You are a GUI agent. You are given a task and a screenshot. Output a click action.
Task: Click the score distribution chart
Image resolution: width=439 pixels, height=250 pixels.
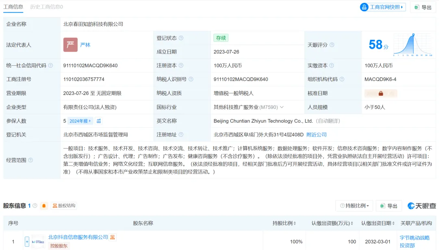[413, 45]
